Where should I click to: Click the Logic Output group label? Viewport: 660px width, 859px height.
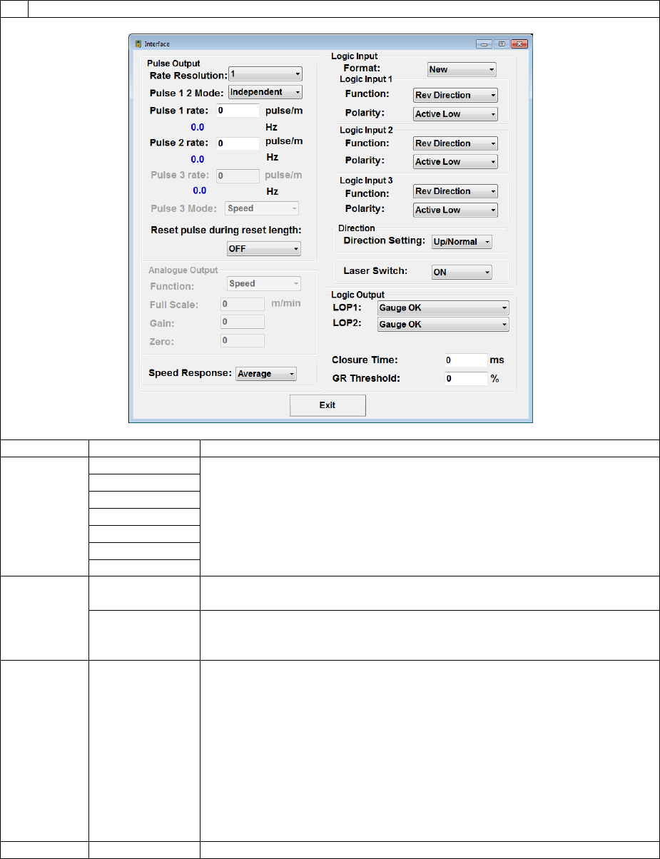357,295
